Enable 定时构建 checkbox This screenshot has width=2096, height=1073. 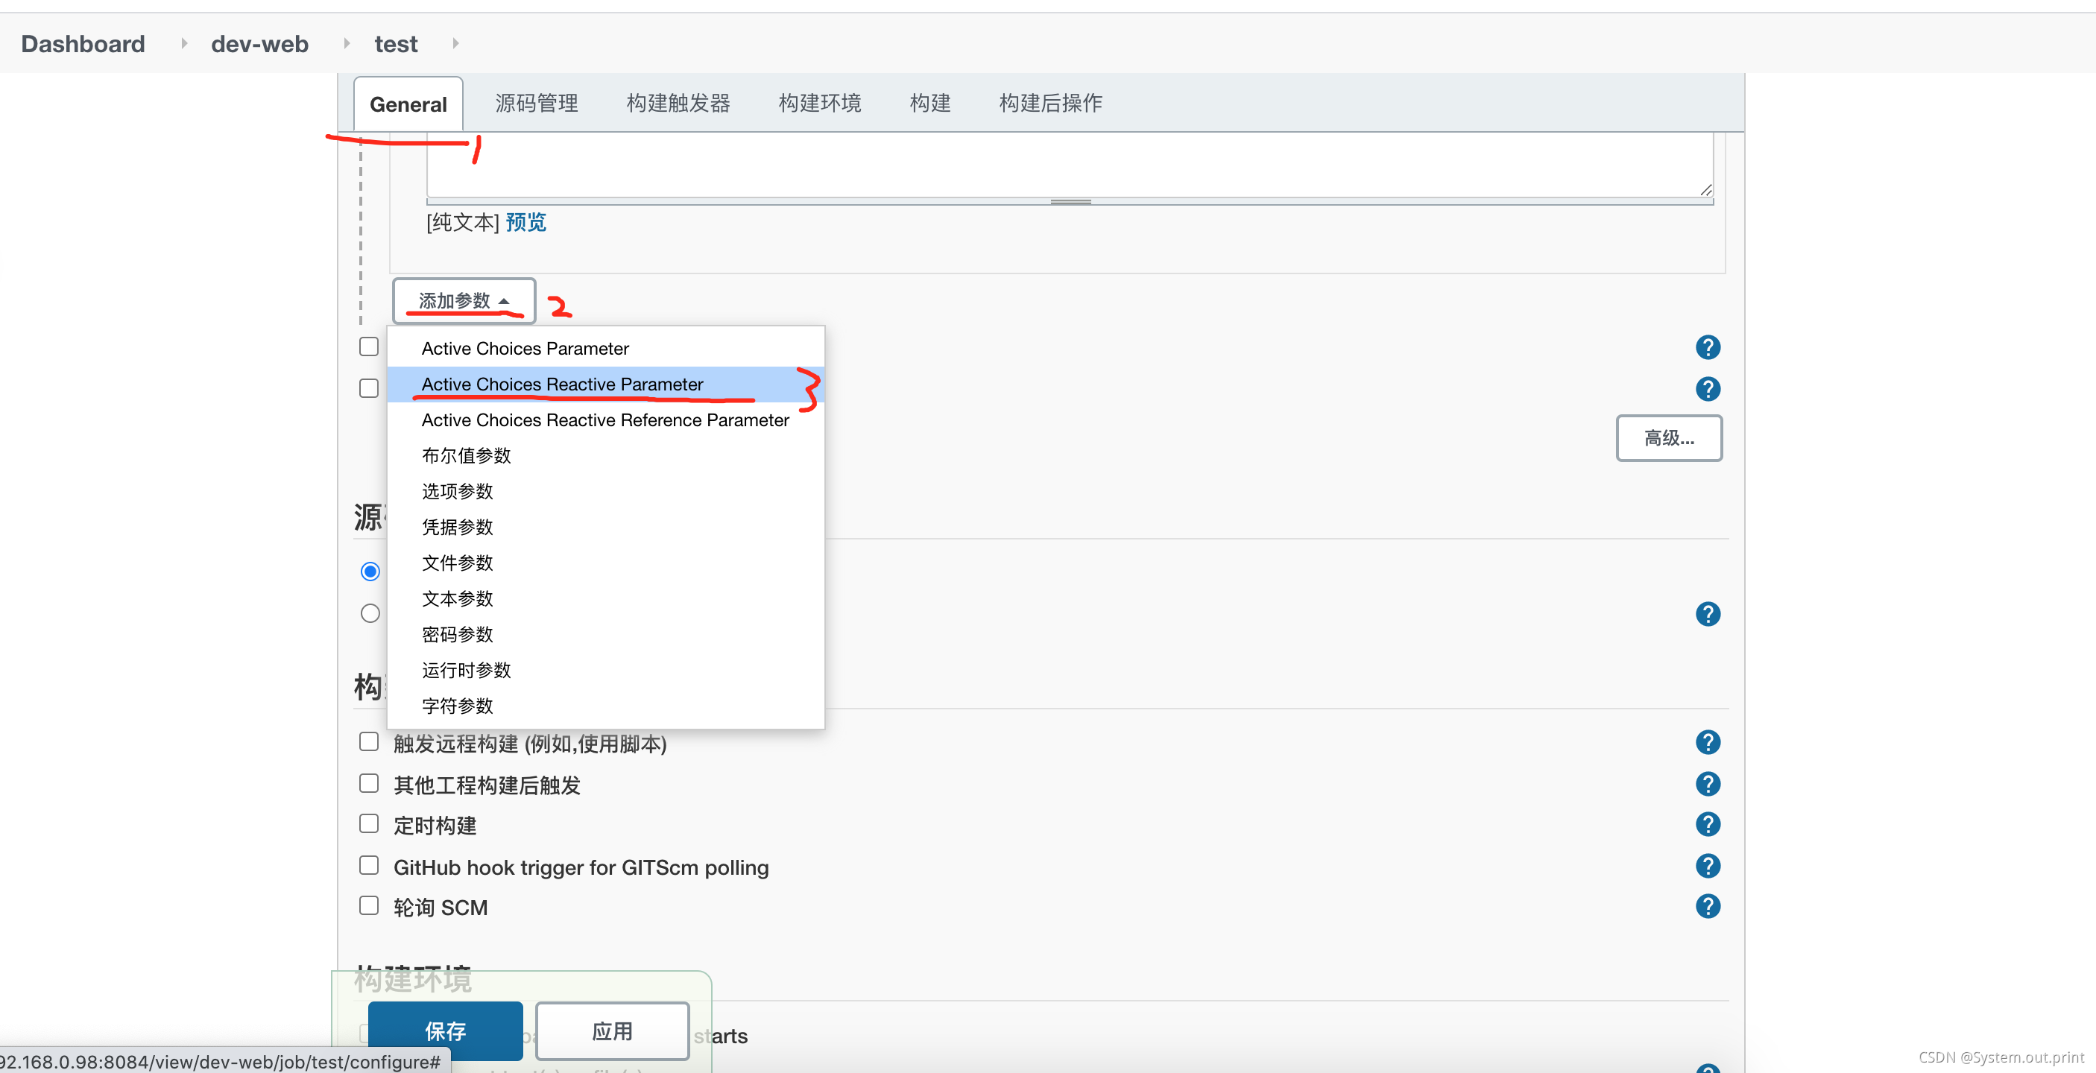pyautogui.click(x=369, y=824)
